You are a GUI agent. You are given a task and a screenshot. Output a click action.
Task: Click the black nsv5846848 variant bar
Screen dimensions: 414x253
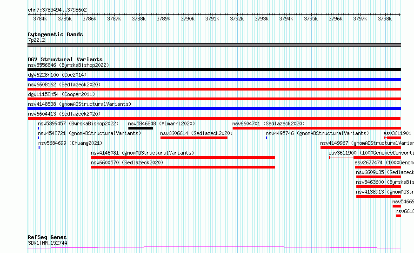pyautogui.click(x=141, y=128)
